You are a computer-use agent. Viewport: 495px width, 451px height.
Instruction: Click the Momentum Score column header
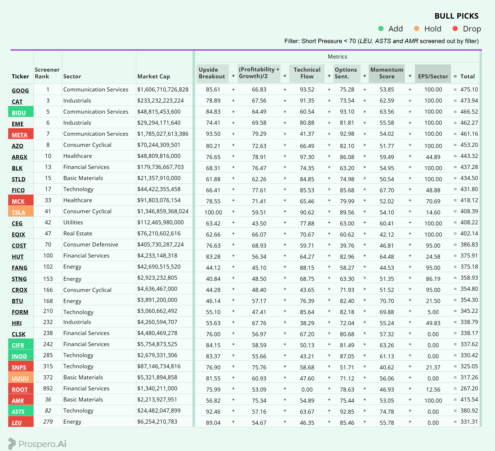pyautogui.click(x=387, y=73)
